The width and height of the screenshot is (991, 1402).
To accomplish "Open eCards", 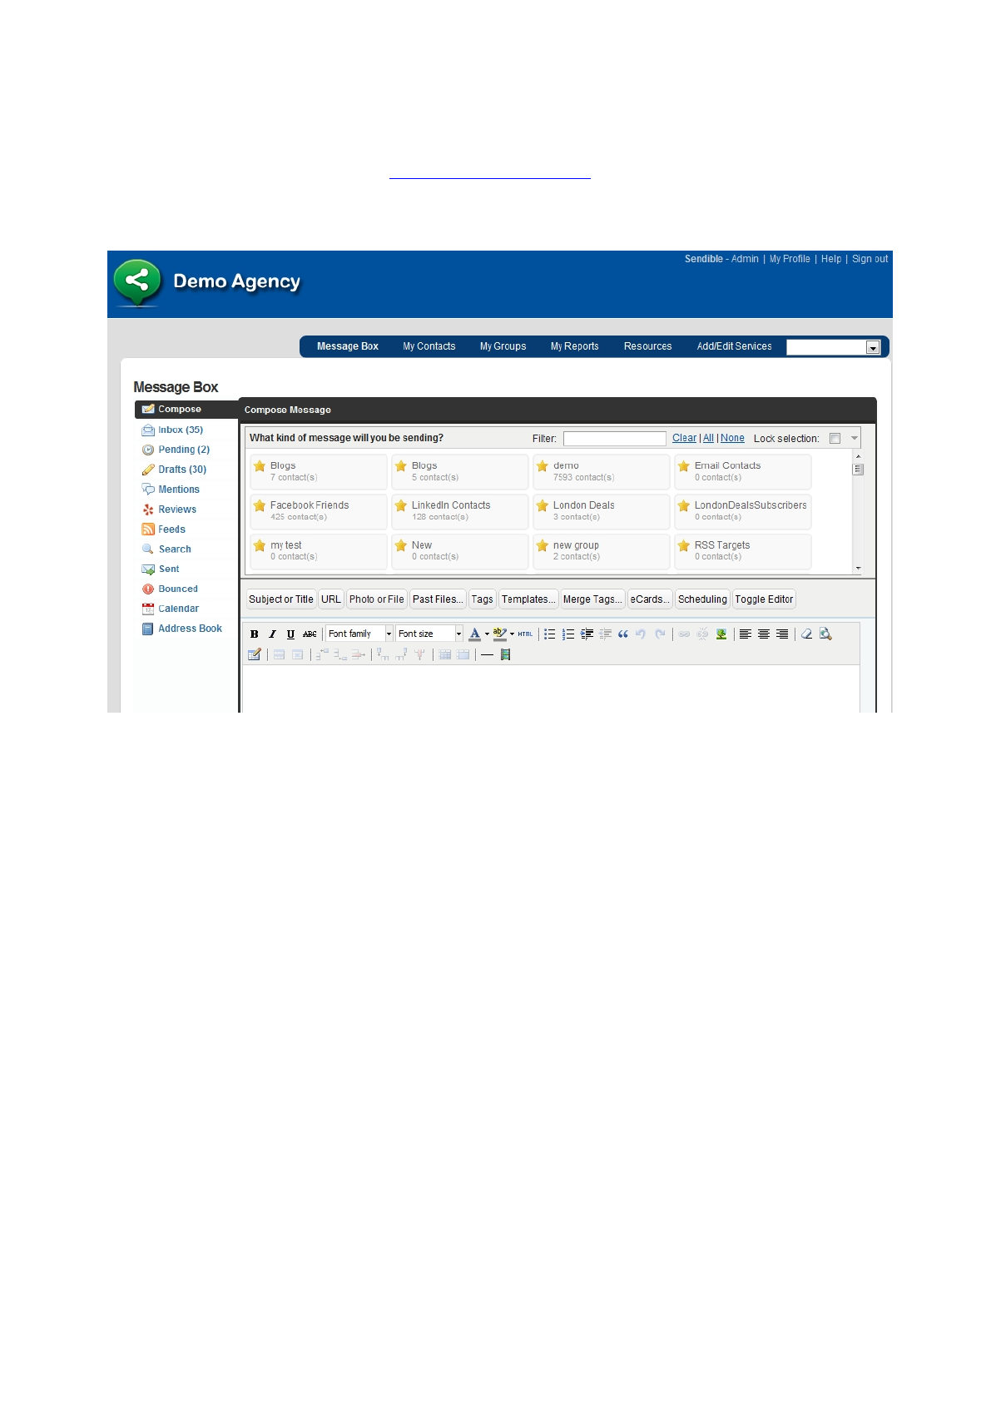I will (650, 599).
